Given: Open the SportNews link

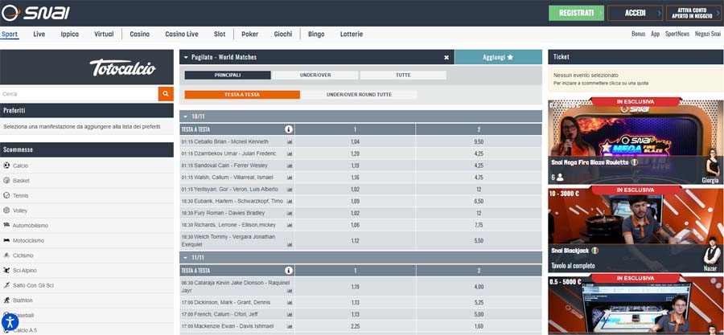Looking at the screenshot, I should [677, 34].
